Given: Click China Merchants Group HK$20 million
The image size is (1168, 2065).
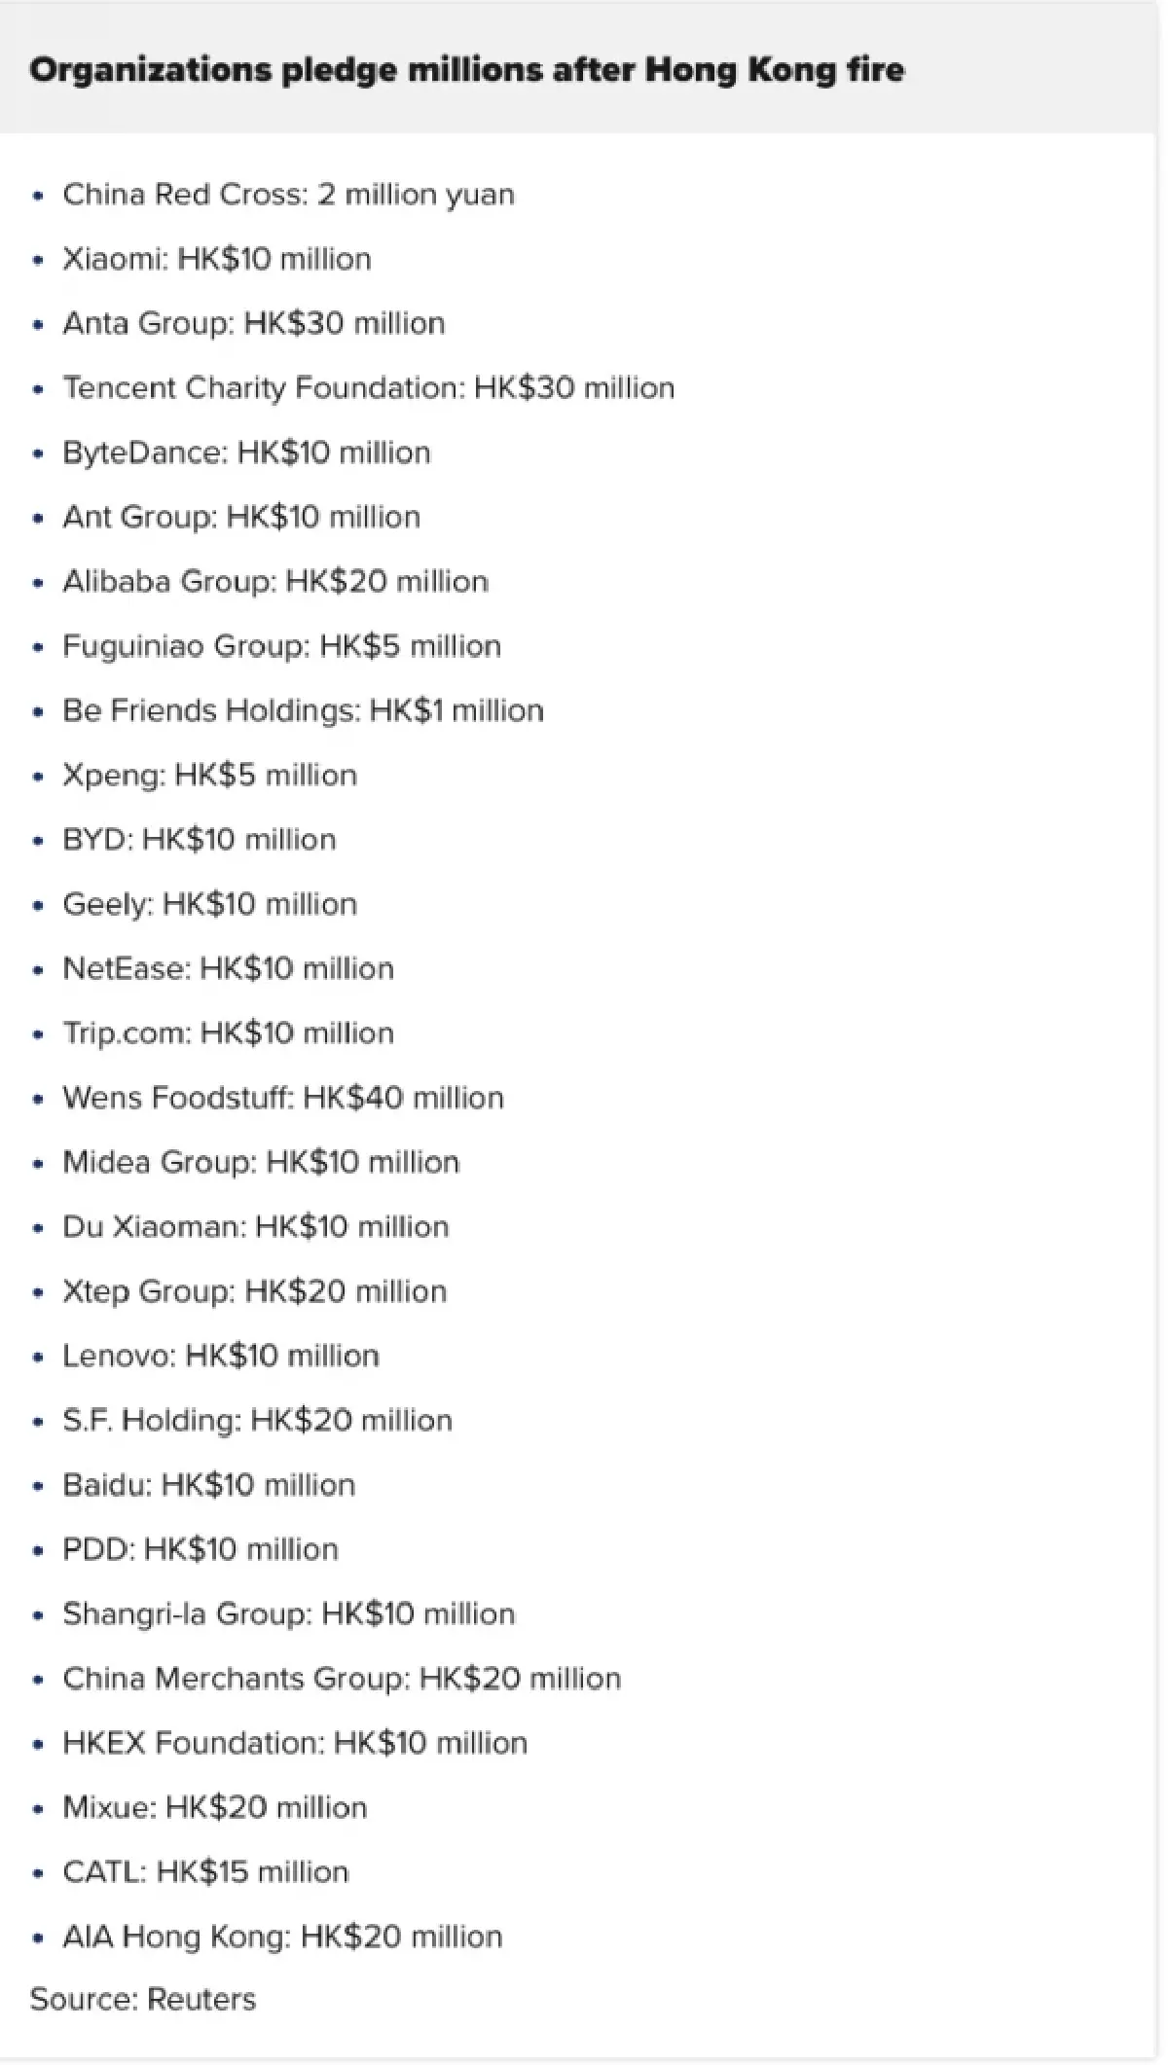Looking at the screenshot, I should [341, 1679].
